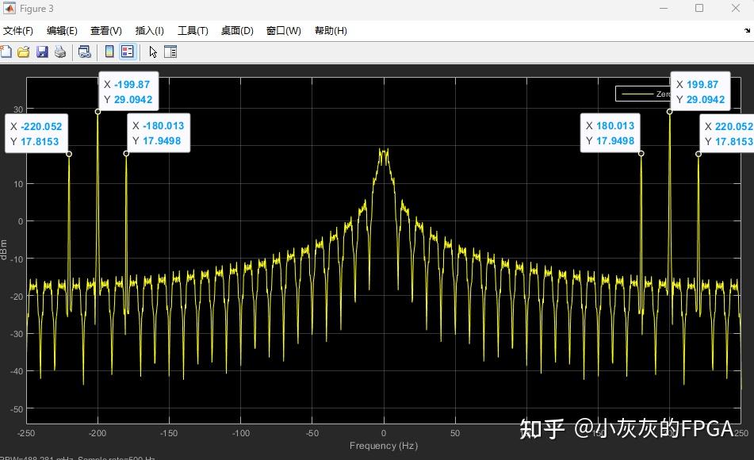Viewport: 754px width, 460px height.
Task: Select the datatip showing X -199.87
Action: 127,90
